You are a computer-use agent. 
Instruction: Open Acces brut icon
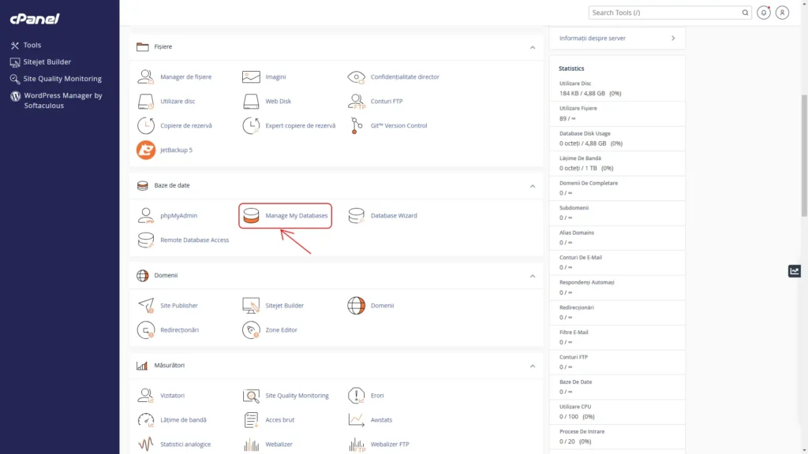click(x=251, y=420)
